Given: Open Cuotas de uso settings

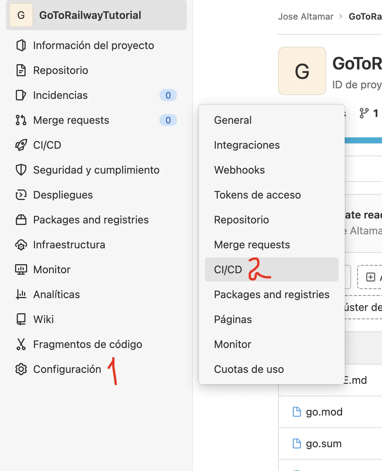Looking at the screenshot, I should (x=249, y=369).
